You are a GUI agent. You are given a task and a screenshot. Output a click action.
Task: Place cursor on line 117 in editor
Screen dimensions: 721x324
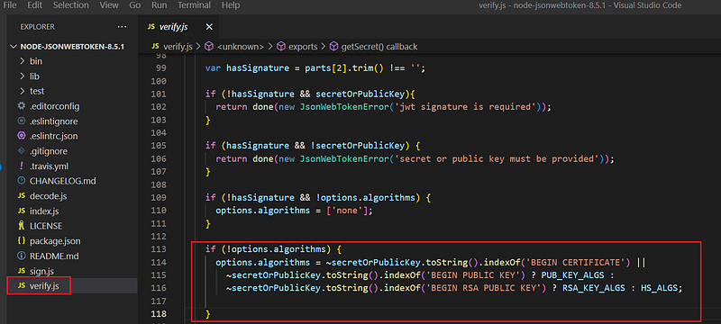coord(414,301)
